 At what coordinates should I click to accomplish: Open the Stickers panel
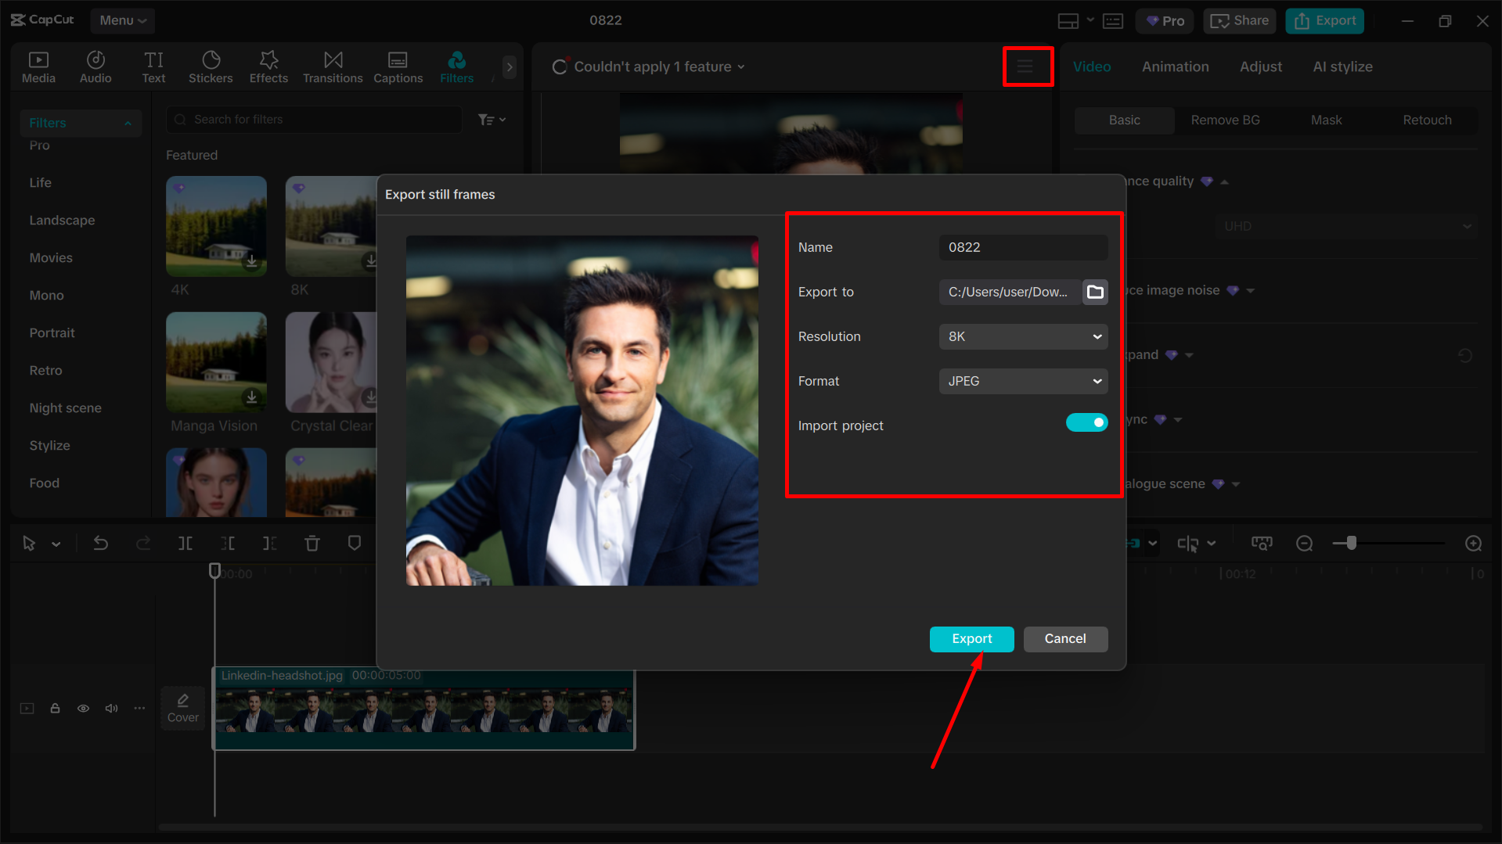click(x=211, y=66)
